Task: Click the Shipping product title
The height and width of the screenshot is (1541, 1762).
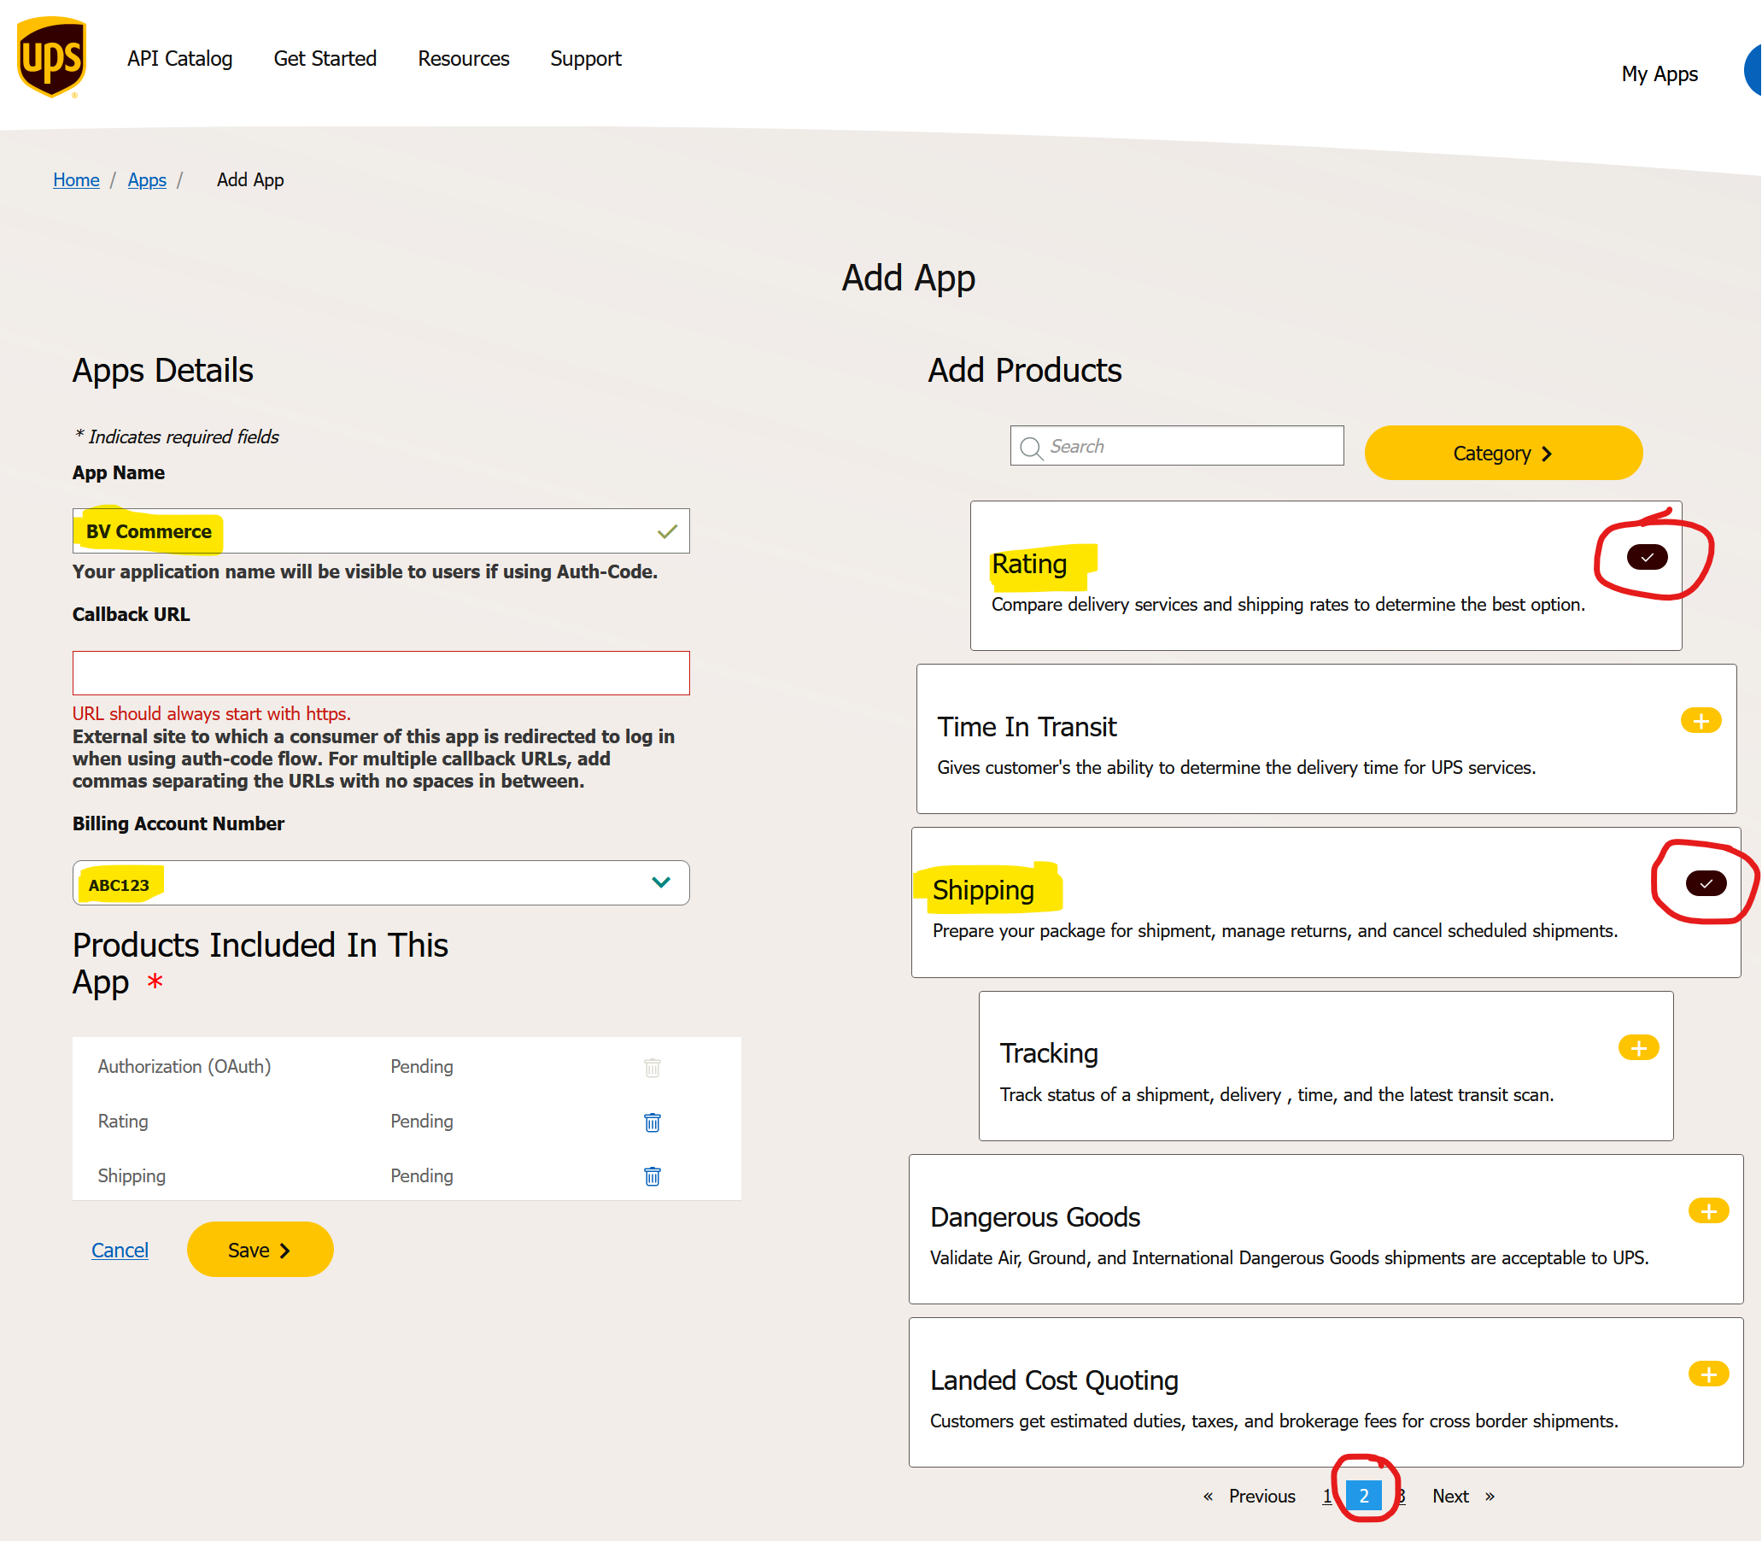Action: pyautogui.click(x=983, y=890)
